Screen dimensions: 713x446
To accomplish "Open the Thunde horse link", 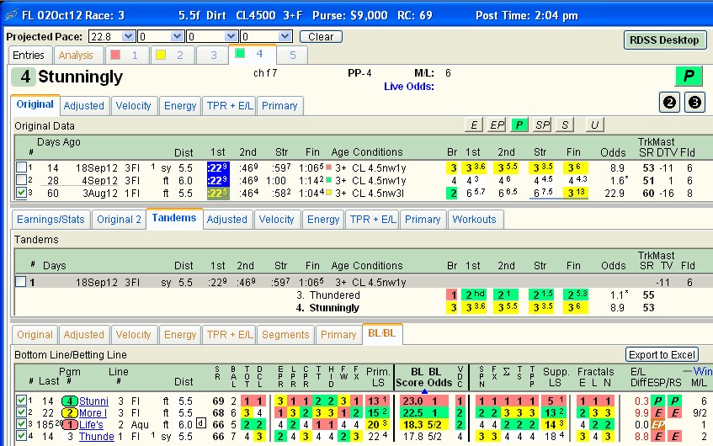I will (x=97, y=437).
